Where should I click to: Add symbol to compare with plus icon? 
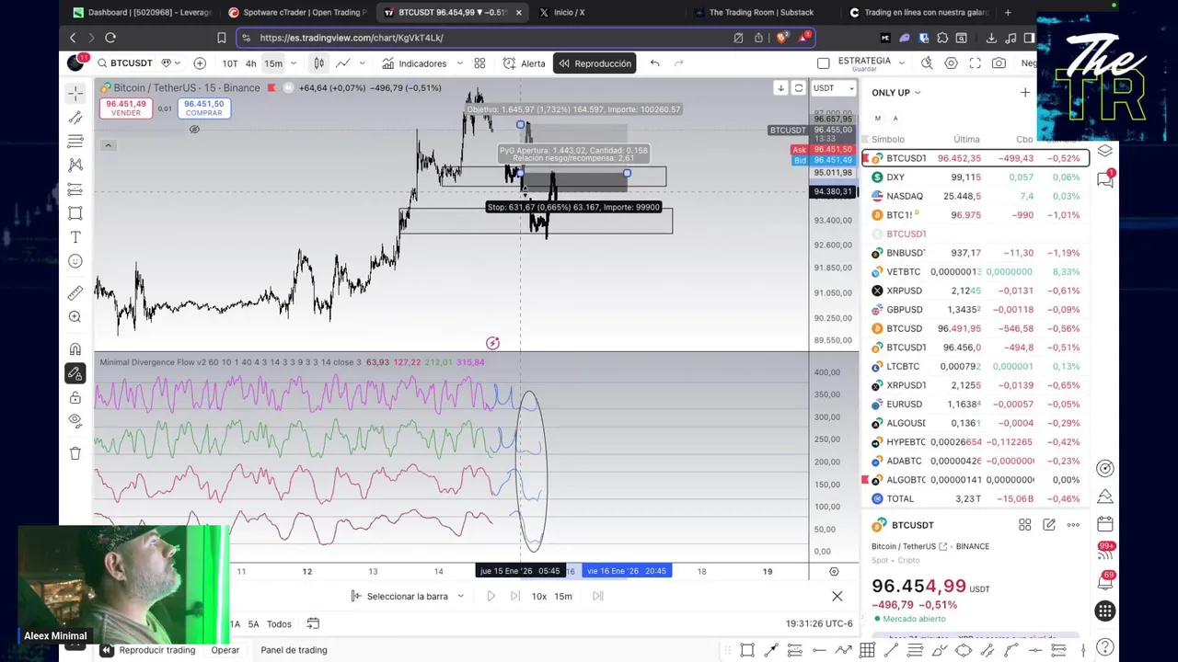200,63
